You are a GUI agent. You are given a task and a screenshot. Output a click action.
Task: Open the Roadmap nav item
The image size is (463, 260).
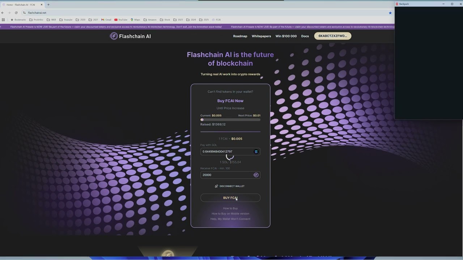tap(240, 36)
